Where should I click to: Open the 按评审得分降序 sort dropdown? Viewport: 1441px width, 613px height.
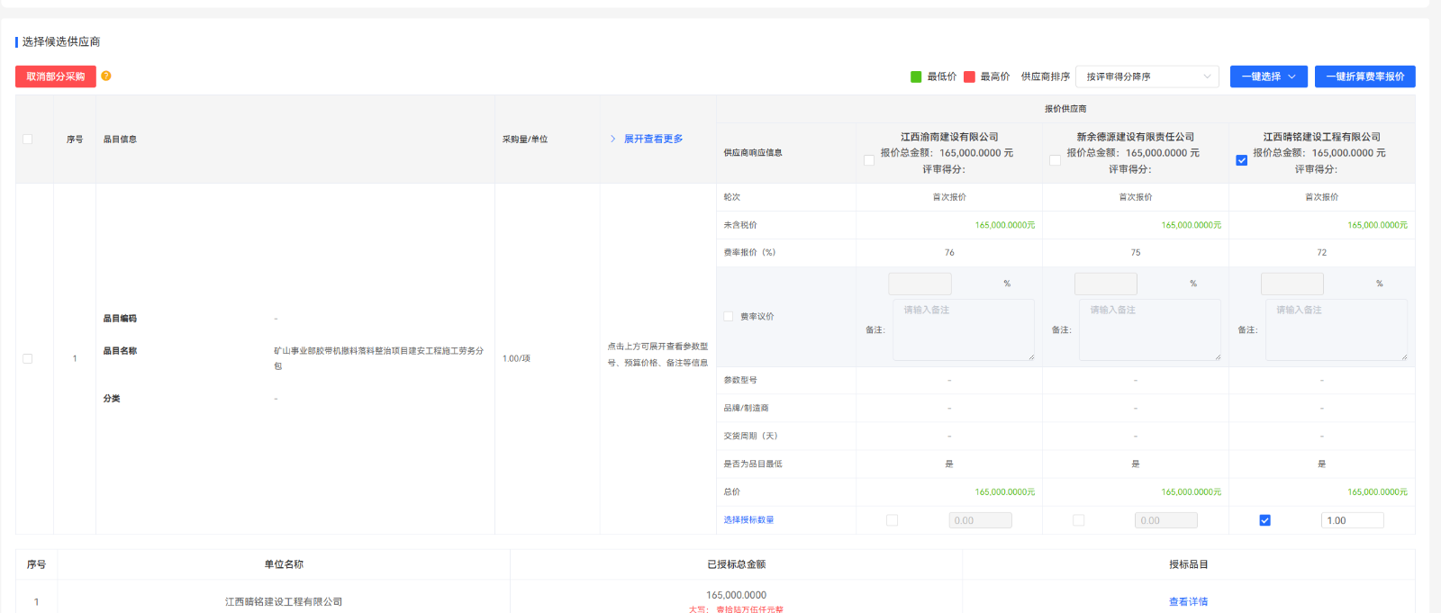1146,77
